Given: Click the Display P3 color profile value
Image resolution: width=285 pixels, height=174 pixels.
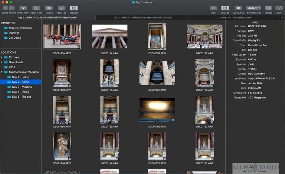Looking at the screenshot, I should coord(254,41).
